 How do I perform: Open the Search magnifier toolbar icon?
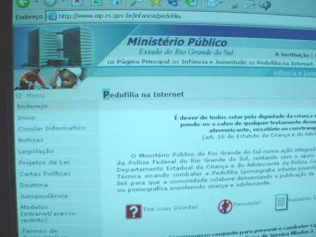136,2
